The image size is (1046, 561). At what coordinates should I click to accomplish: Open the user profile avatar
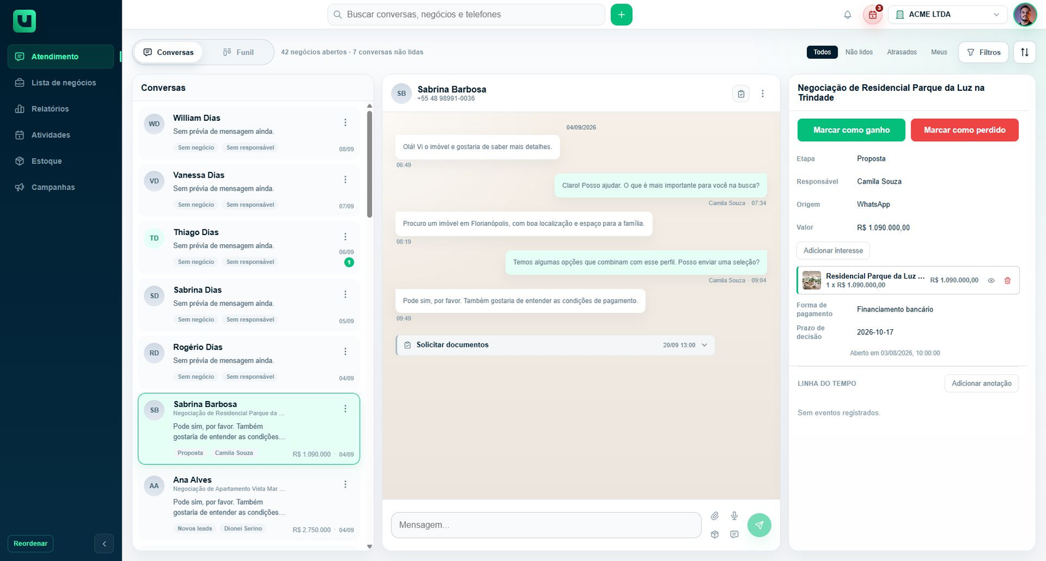[x=1024, y=14]
